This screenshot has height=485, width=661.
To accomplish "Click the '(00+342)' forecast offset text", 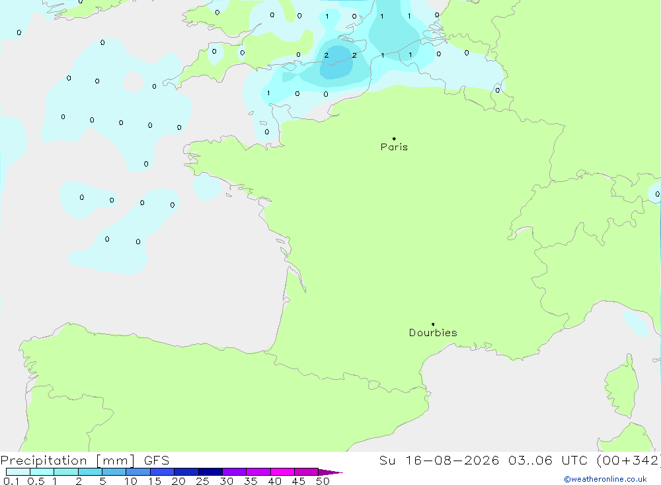I will point(629,461).
